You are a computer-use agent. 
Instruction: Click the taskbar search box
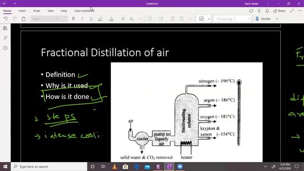tap(49, 167)
